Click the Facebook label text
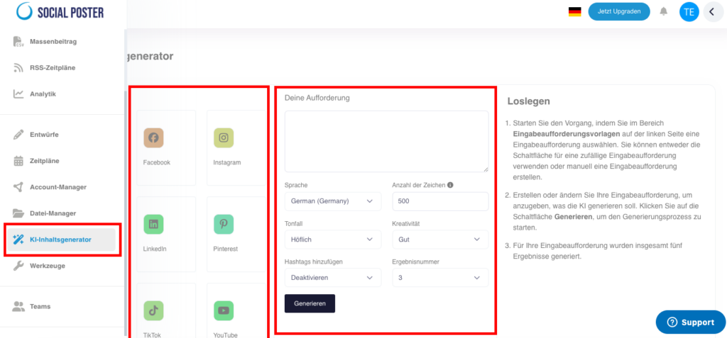 [157, 162]
